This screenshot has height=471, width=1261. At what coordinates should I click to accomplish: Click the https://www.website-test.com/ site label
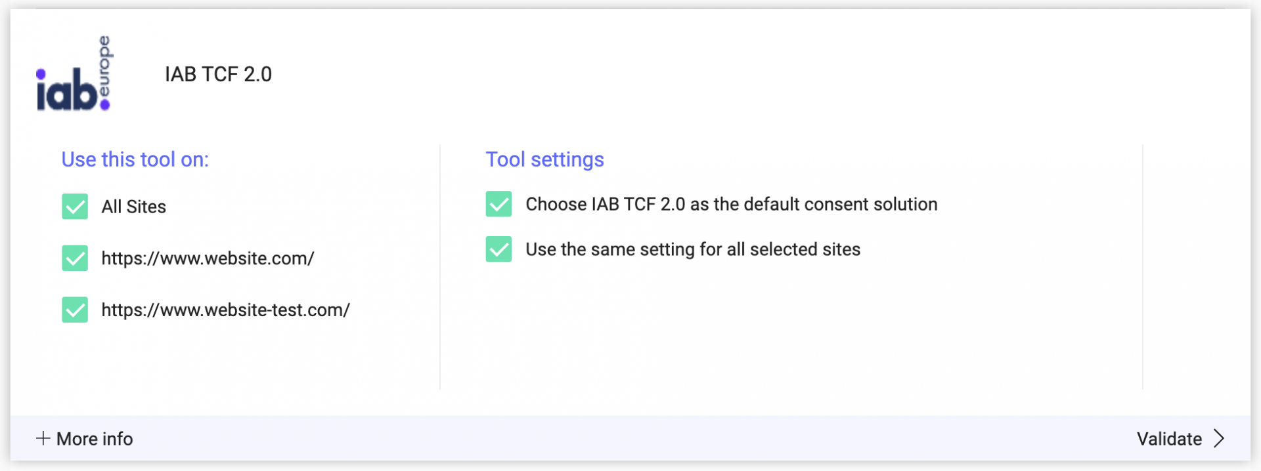click(x=225, y=310)
